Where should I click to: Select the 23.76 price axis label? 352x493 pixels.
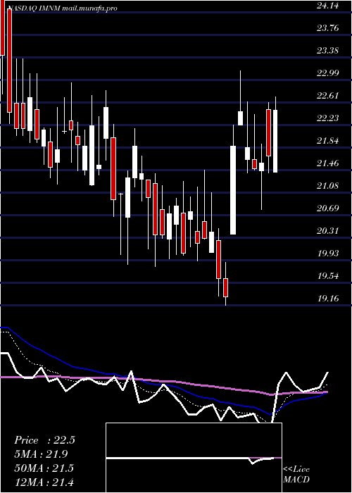pyautogui.click(x=327, y=27)
